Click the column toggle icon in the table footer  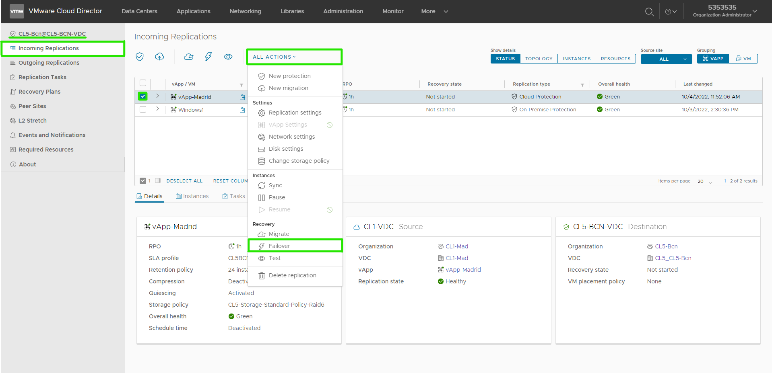tap(158, 181)
